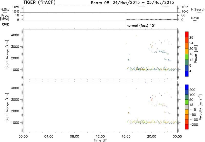205x142 pixels.
Task: Select the CPID label
Action: (6, 24)
